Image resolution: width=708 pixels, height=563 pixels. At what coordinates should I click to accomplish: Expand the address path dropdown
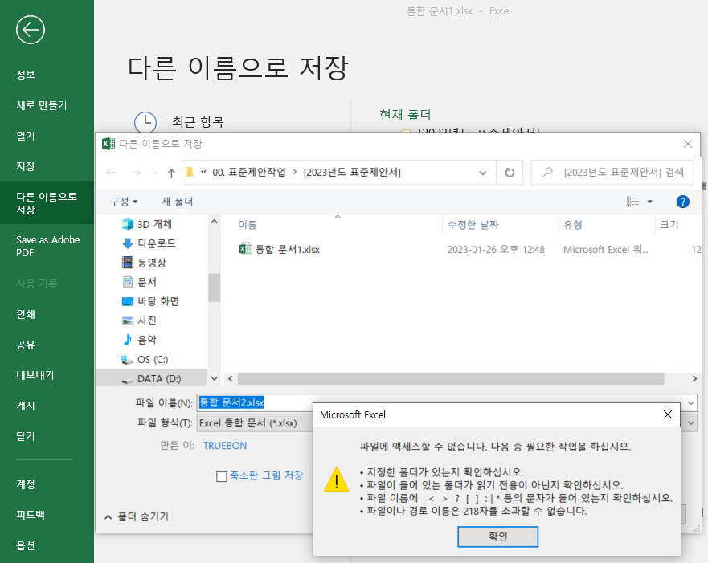pos(483,173)
